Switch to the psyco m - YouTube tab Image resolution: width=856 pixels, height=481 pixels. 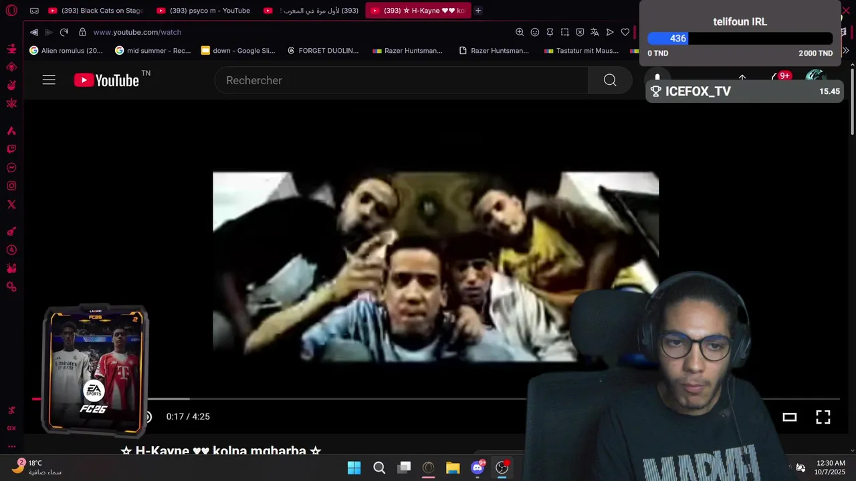click(x=204, y=11)
